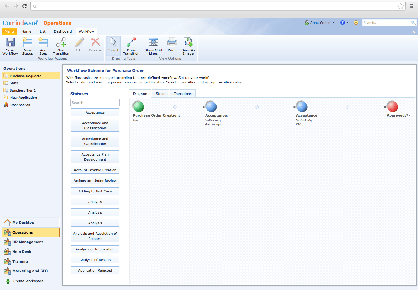Toggle Show Grid Lines

[x=153, y=46]
